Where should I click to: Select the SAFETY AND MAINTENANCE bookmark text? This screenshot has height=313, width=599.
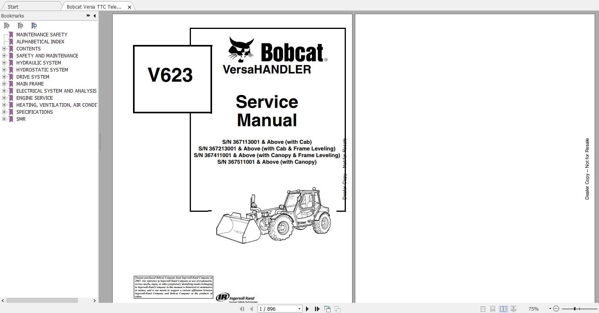click(x=47, y=56)
